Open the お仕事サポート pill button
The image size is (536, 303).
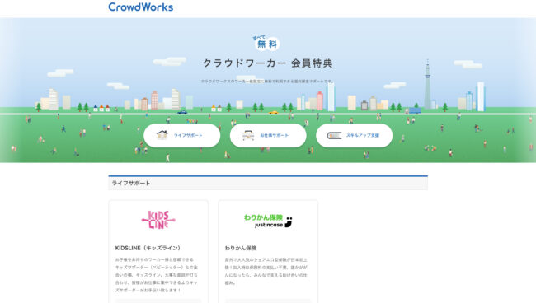268,136
